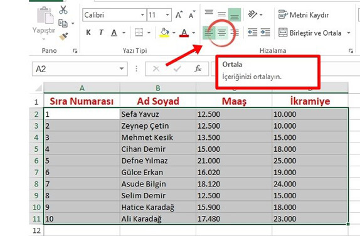
Task: Toggle bottom align (highlighted) icon
Action: [235, 15]
